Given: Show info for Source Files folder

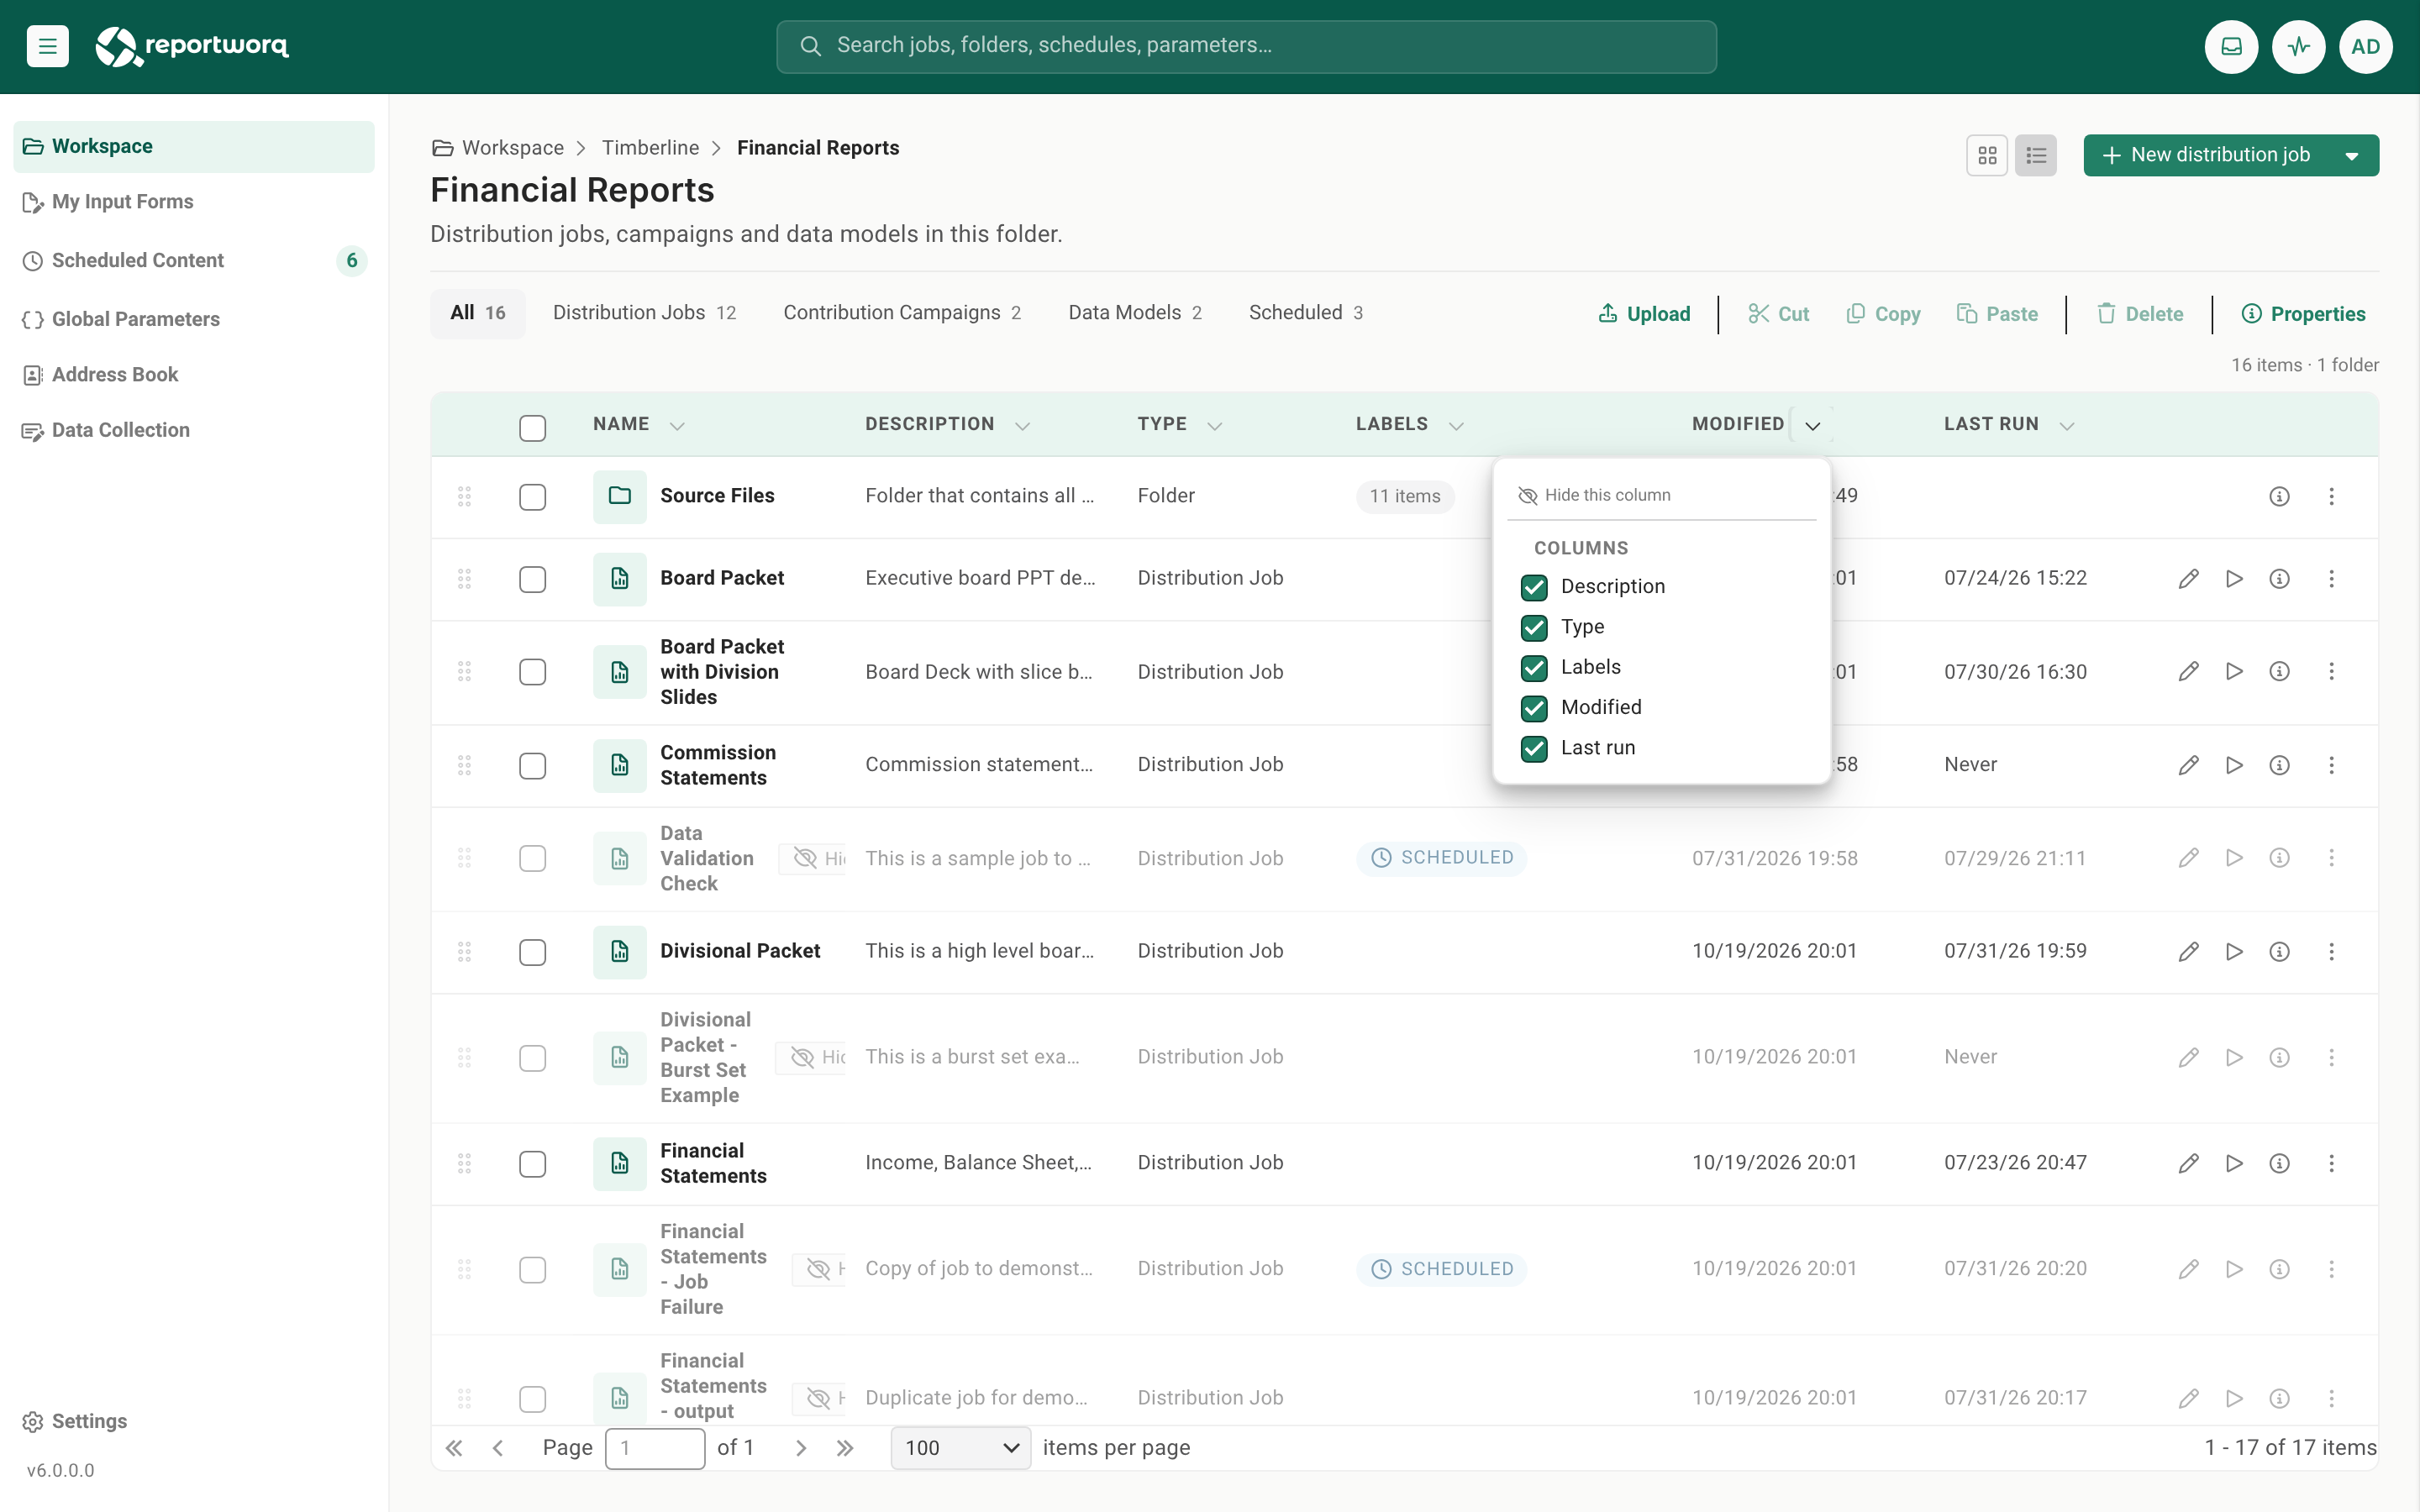Looking at the screenshot, I should click(2279, 496).
